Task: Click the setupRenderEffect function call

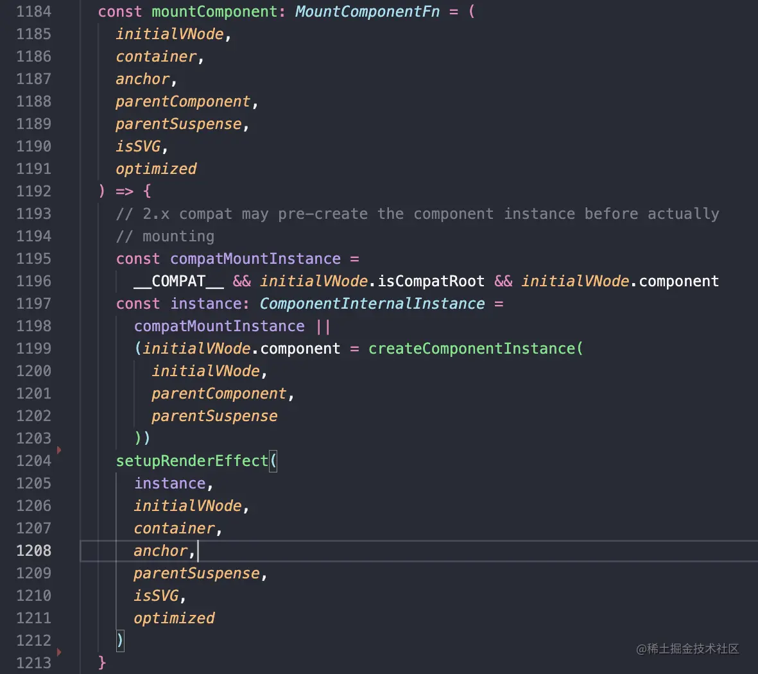Action: point(192,461)
